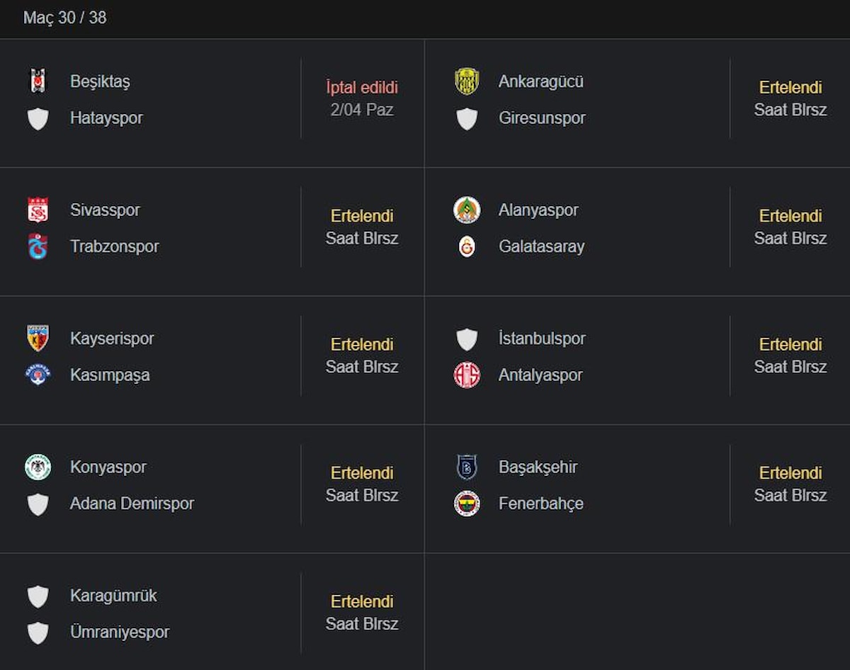
Task: Click the Konyaspor team crest
Action: click(38, 467)
